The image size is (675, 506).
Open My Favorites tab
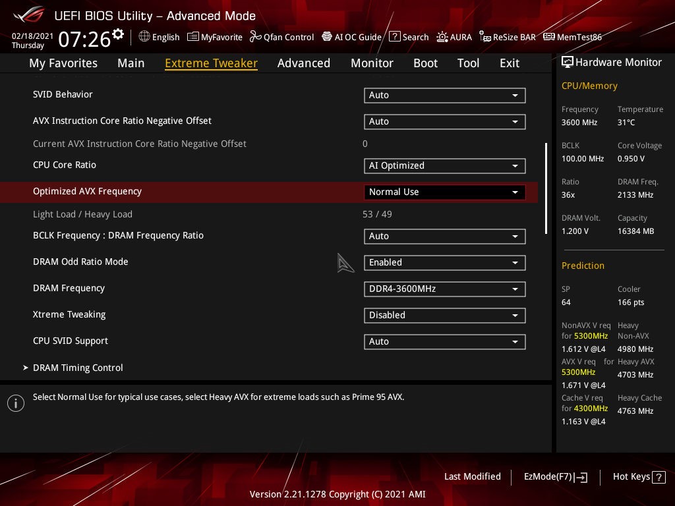pos(63,63)
